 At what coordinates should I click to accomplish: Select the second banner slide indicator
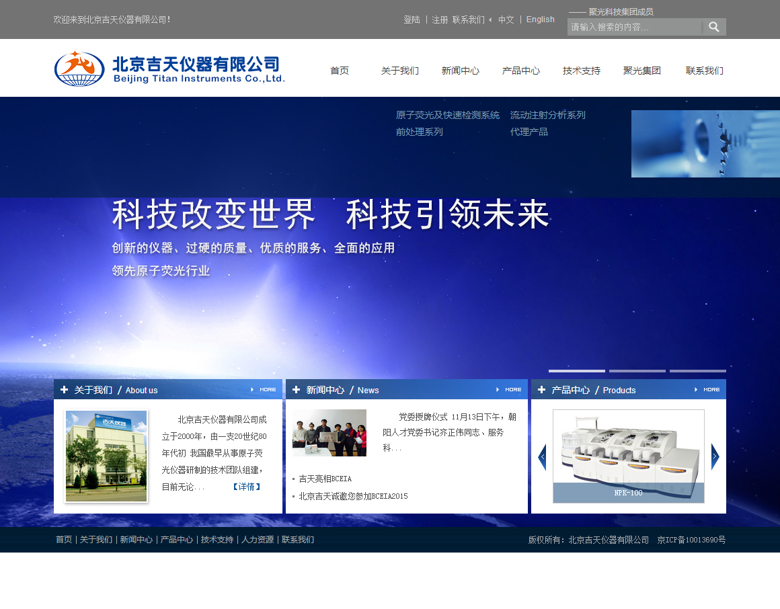pos(637,371)
